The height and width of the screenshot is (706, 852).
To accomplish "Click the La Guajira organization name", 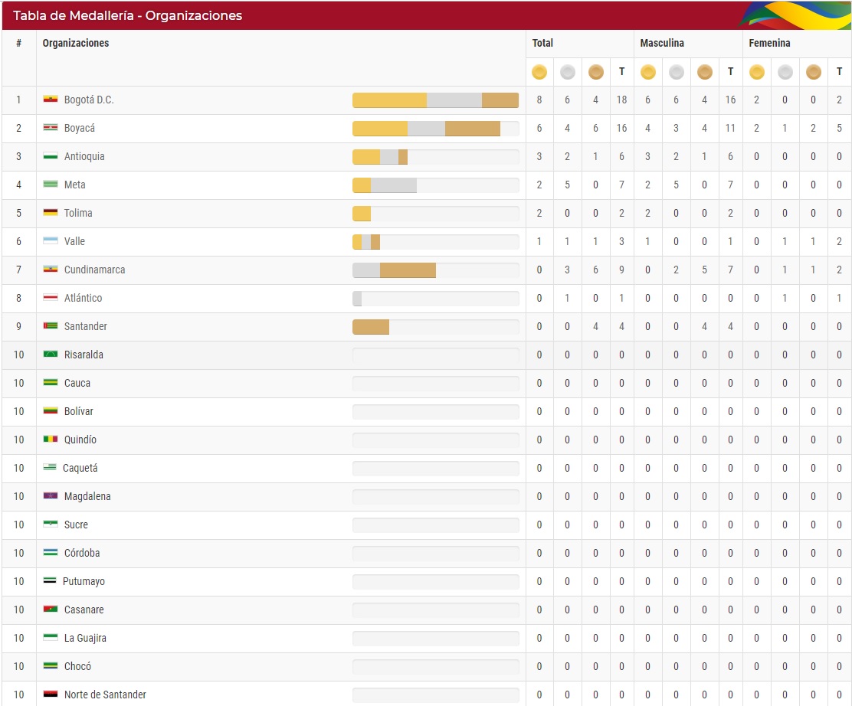I will tap(85, 638).
